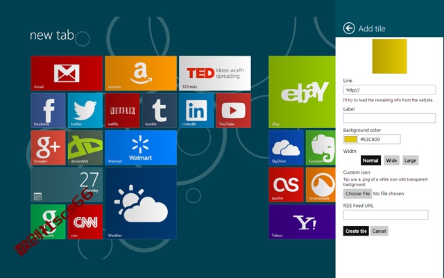The height and width of the screenshot is (278, 444).
Task: Go back from Add tile panel
Action: pos(349,28)
